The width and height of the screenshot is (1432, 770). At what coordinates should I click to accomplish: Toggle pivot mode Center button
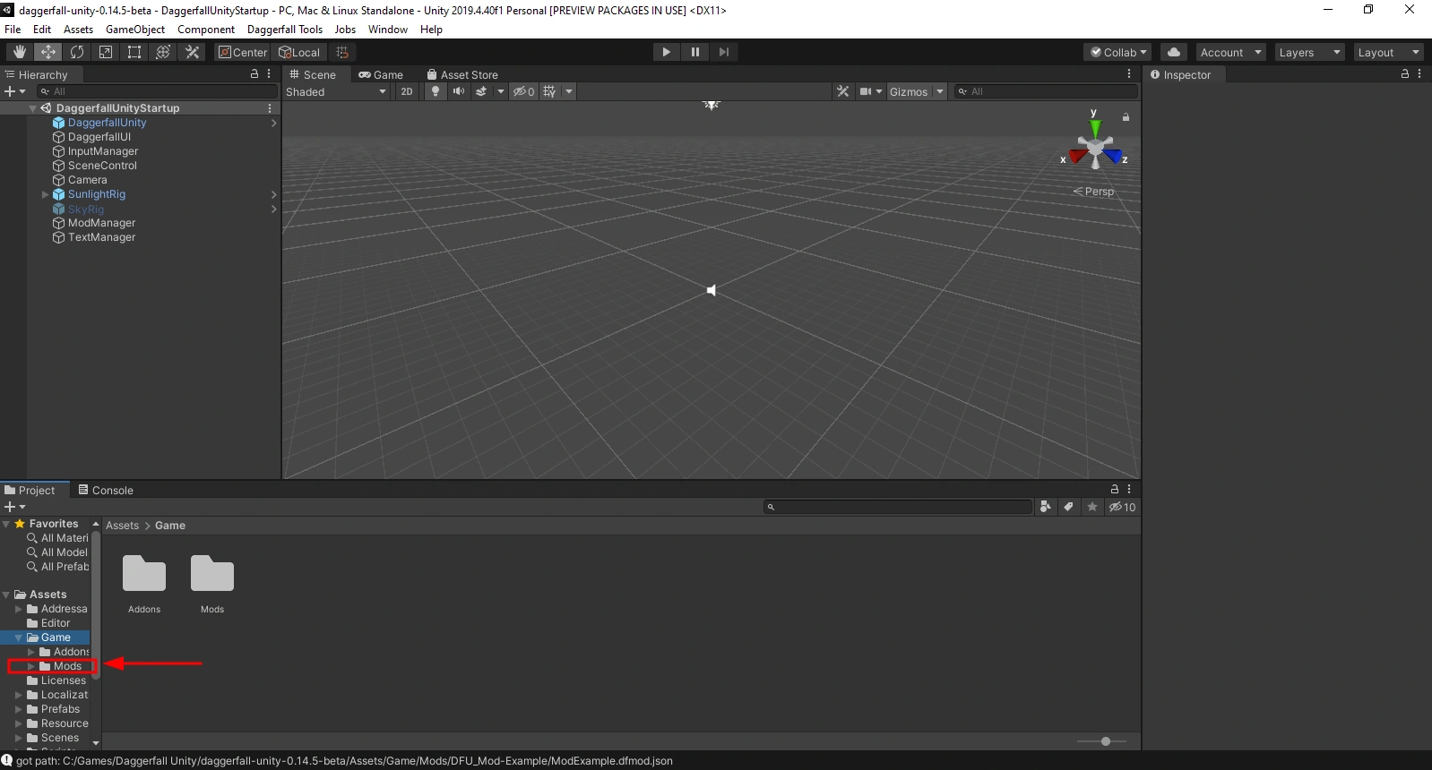coord(243,52)
